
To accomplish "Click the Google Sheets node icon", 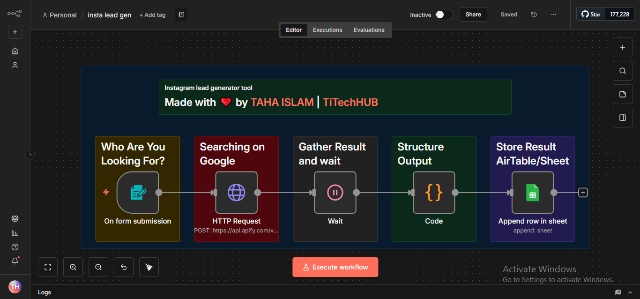I will pos(532,193).
